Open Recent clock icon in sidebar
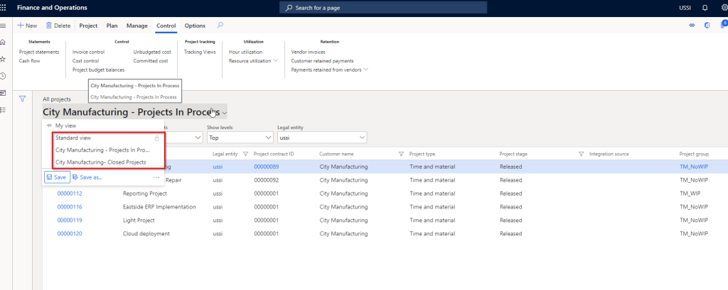This screenshot has height=290, width=728. pyautogui.click(x=4, y=76)
